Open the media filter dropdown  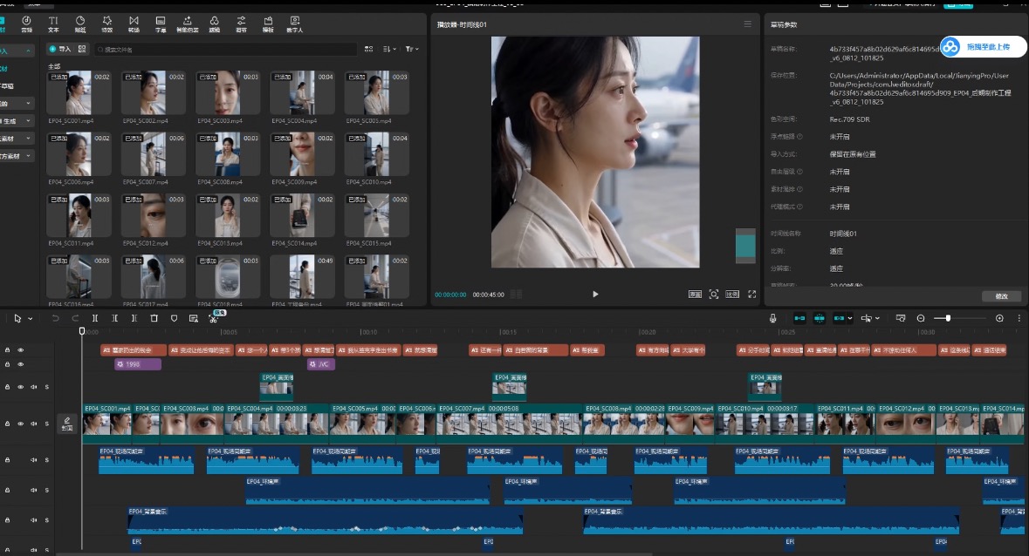tap(411, 49)
